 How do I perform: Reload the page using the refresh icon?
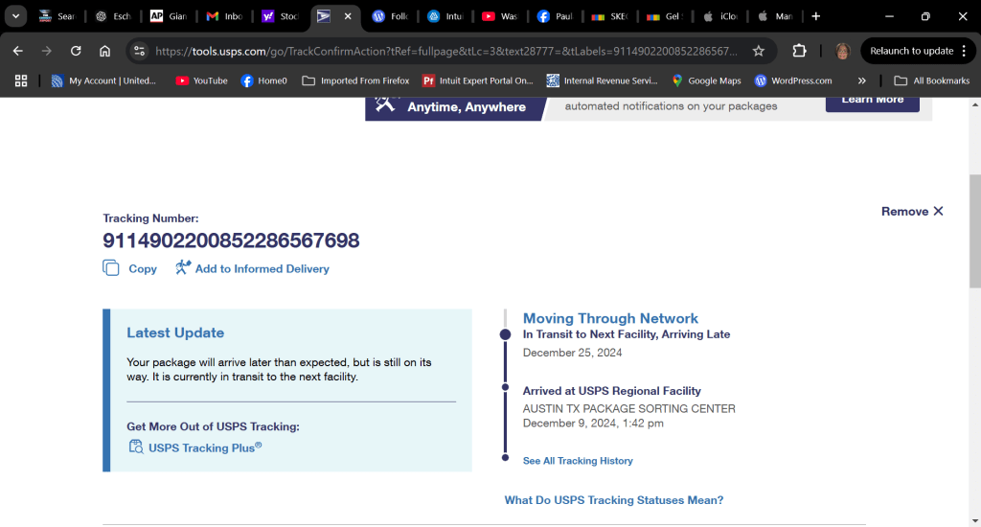coord(76,51)
